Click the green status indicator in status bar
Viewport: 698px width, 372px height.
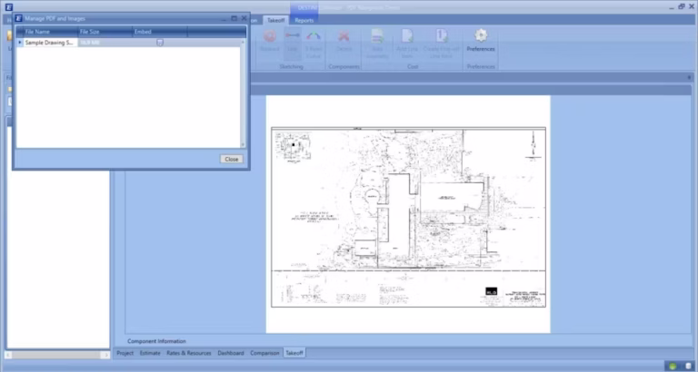point(673,367)
